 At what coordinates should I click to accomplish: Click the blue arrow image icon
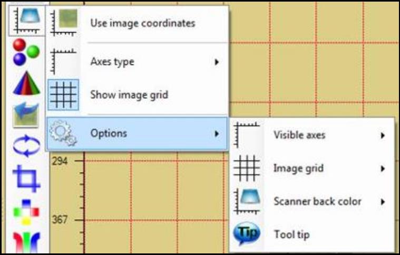26,115
